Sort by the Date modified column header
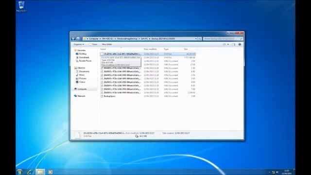Viewport: 311px width, 175px height. tap(150, 49)
